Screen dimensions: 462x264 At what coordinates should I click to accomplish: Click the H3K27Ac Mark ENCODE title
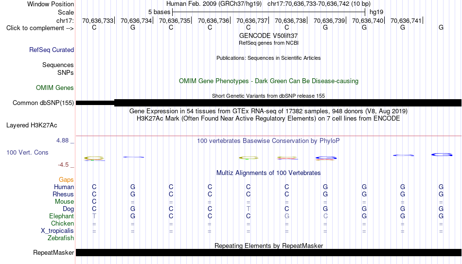point(268,119)
